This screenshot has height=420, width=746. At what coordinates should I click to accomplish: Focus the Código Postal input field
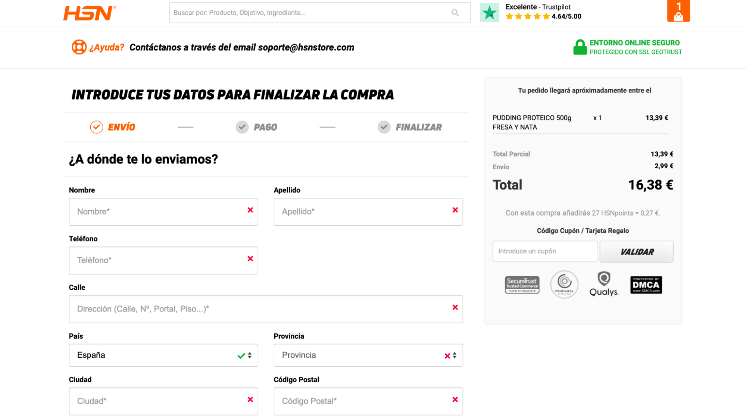(x=368, y=401)
